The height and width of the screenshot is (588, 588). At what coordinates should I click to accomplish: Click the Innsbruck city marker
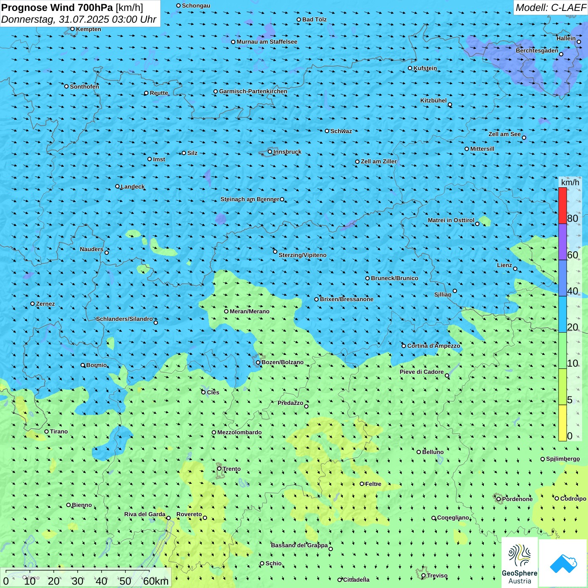coord(270,152)
